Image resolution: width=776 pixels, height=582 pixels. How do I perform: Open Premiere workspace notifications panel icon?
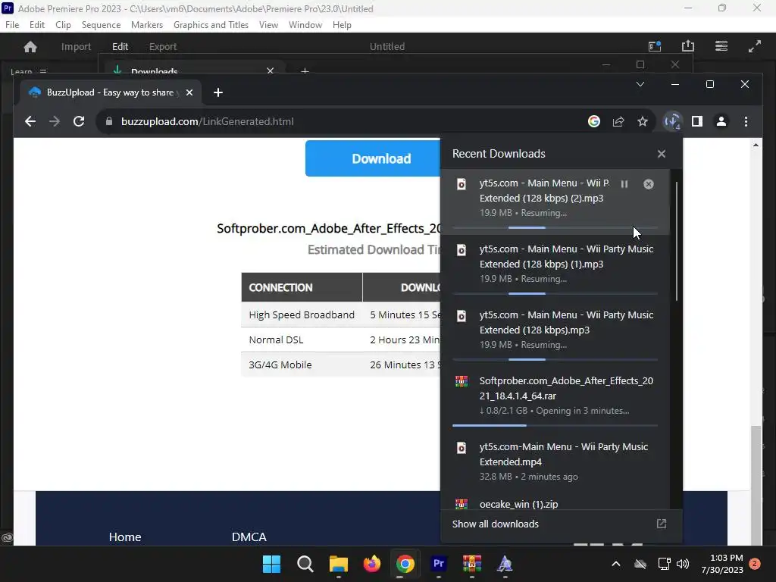pyautogui.click(x=655, y=46)
